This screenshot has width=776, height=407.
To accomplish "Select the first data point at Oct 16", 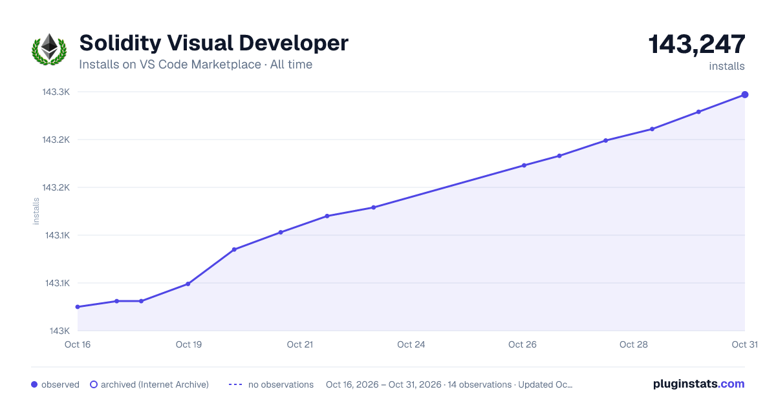I will (x=78, y=307).
